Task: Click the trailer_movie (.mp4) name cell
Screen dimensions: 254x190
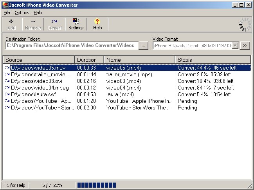Action: (129, 74)
